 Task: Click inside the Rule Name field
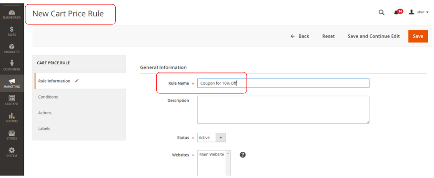(283, 83)
